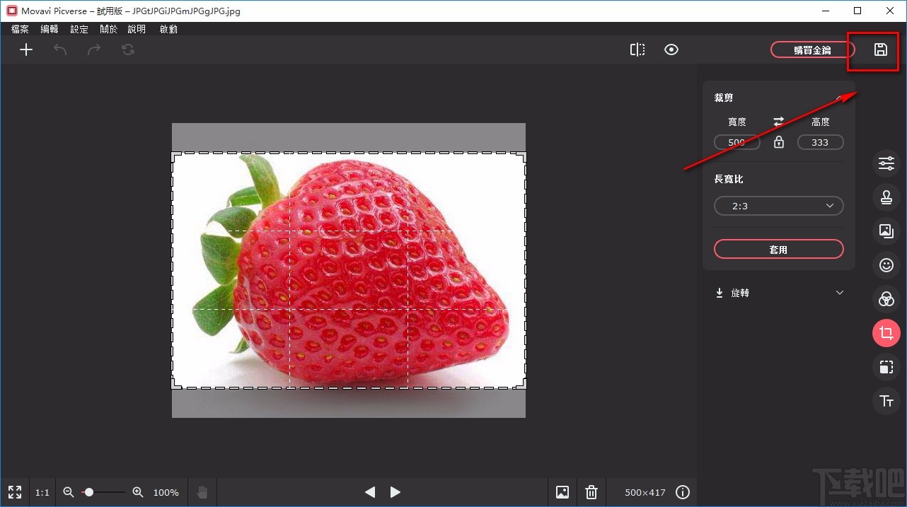
Task: Toggle the eye preview original button
Action: pyautogui.click(x=671, y=49)
